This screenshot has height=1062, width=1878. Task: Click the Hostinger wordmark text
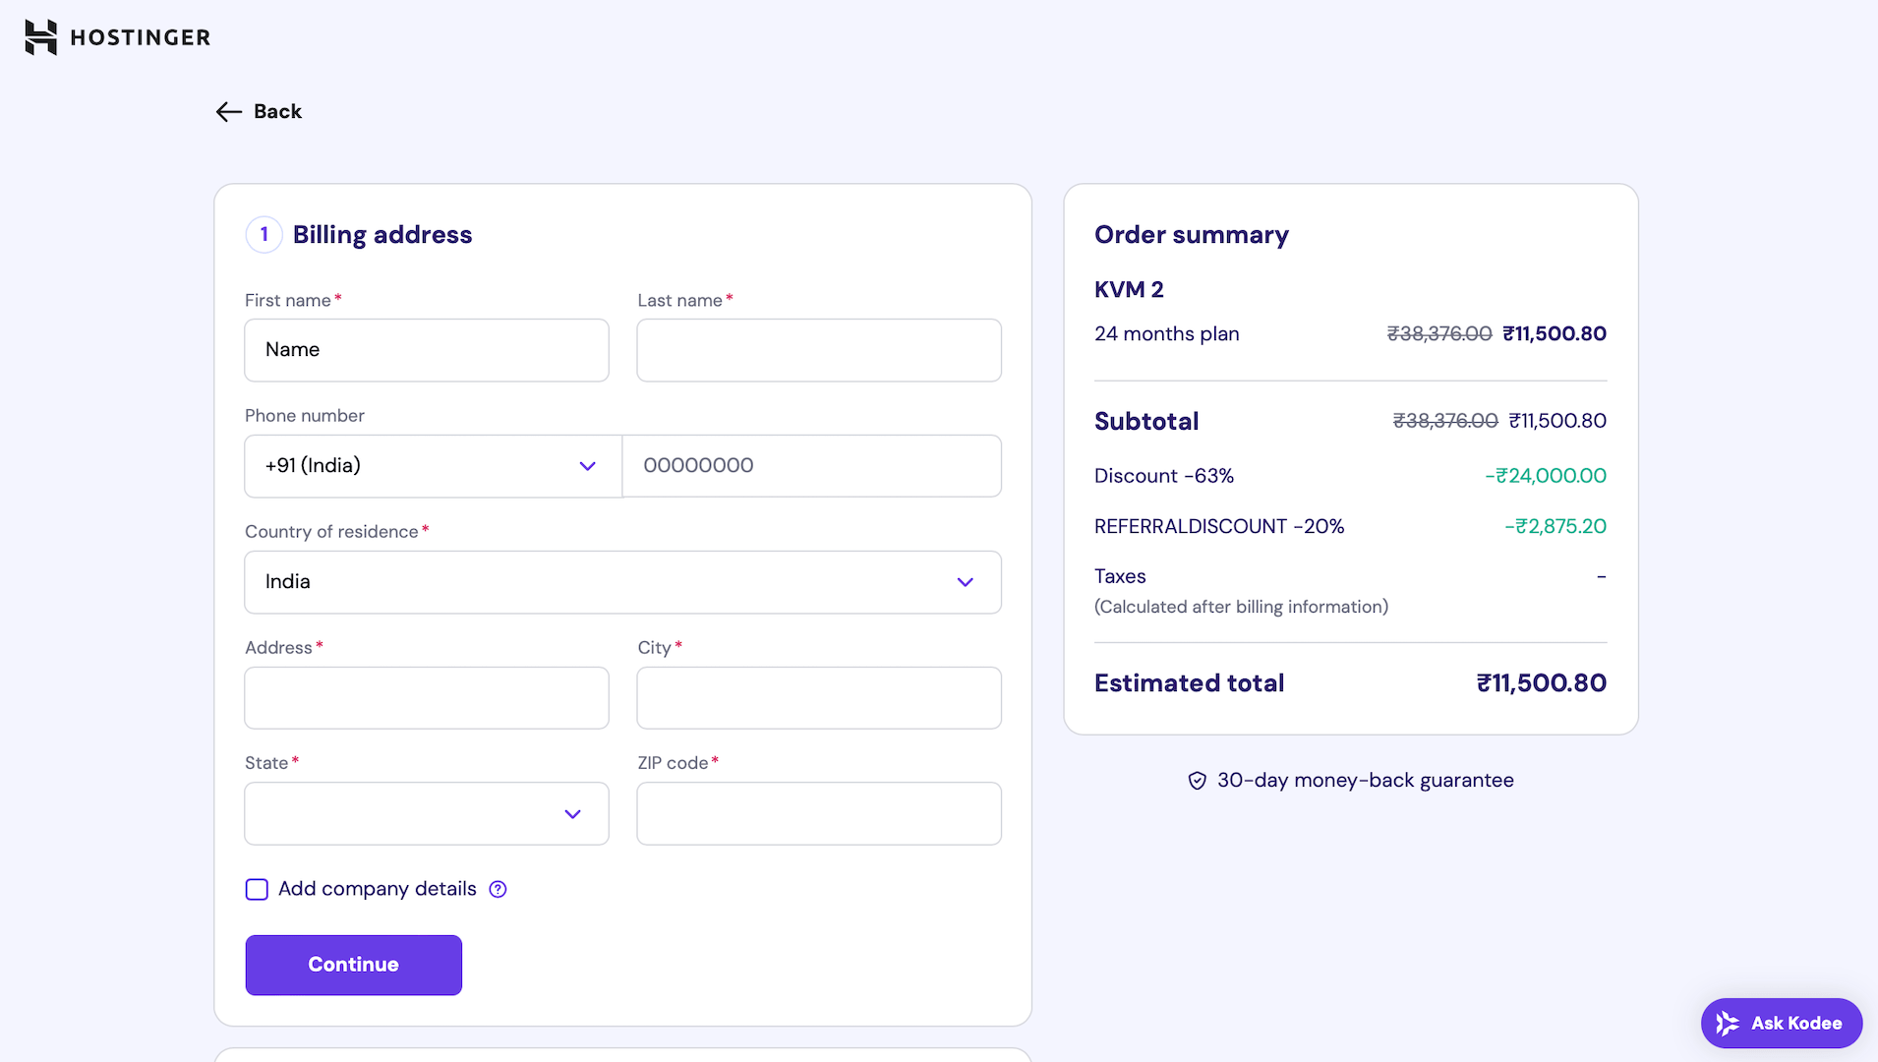(x=141, y=37)
